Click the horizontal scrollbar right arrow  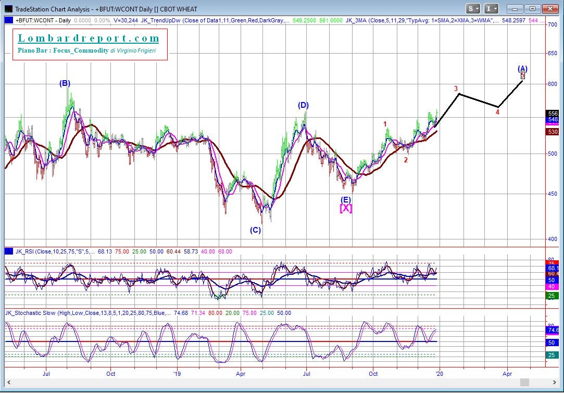[x=555, y=382]
